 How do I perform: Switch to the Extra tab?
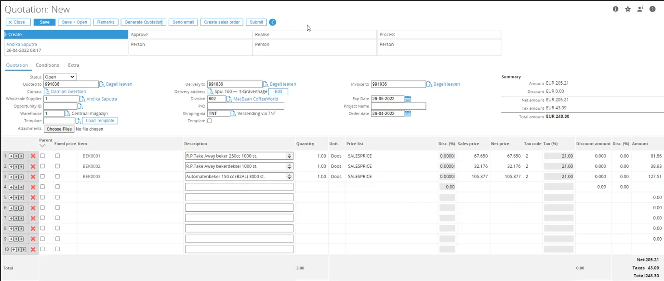pyautogui.click(x=73, y=65)
